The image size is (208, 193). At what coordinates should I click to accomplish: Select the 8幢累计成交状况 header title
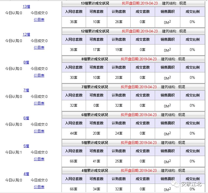coord(95,59)
